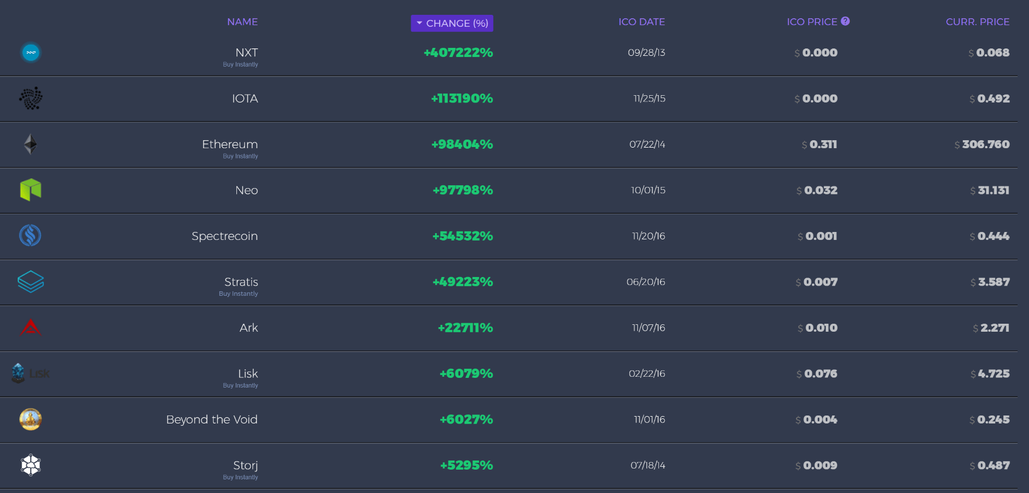This screenshot has height=493, width=1029.
Task: Click Buy Instantly under Stratis
Action: click(239, 294)
